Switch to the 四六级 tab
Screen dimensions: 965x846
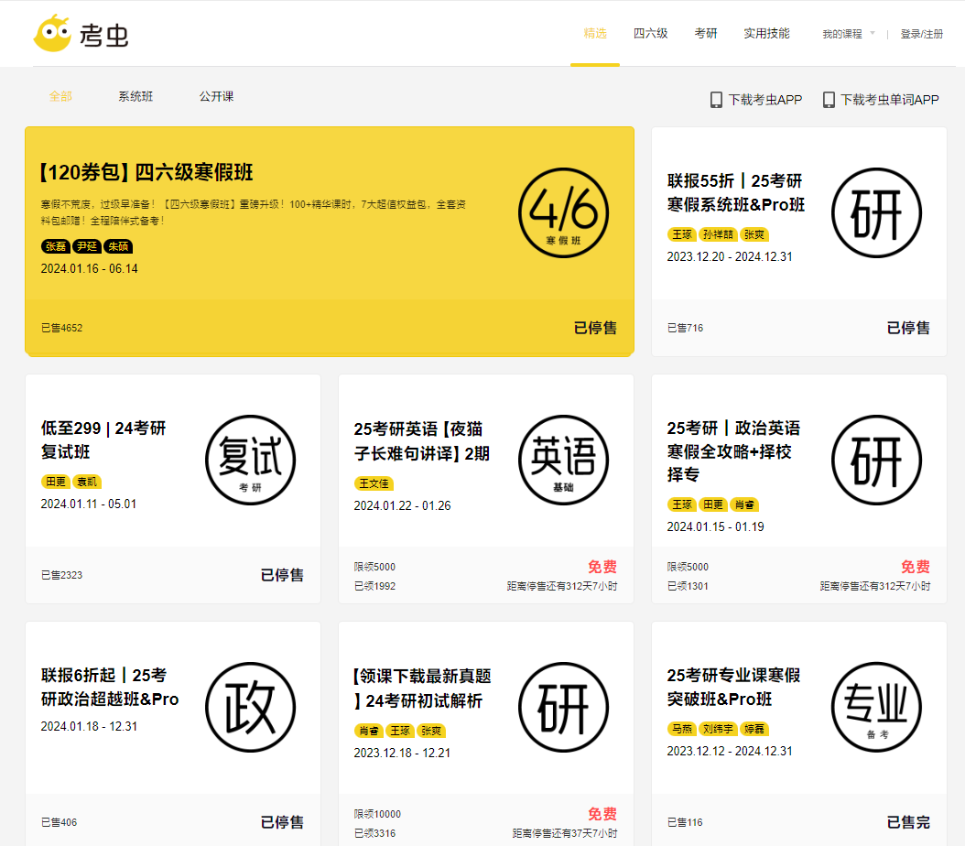(x=651, y=33)
